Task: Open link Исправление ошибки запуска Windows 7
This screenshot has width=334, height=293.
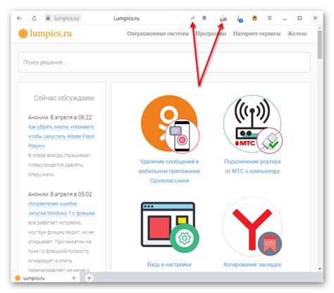Action: pyautogui.click(x=61, y=208)
